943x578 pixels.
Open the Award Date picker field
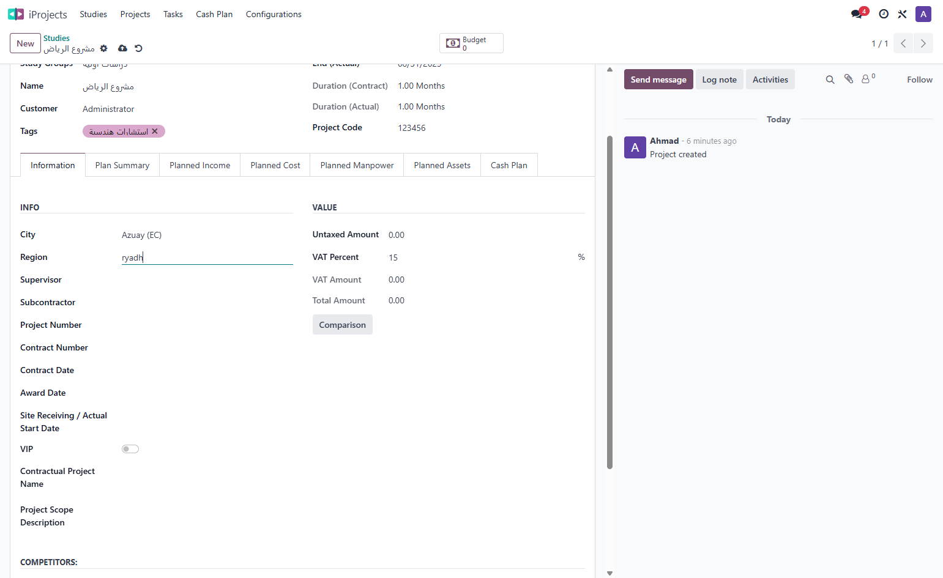click(x=207, y=393)
